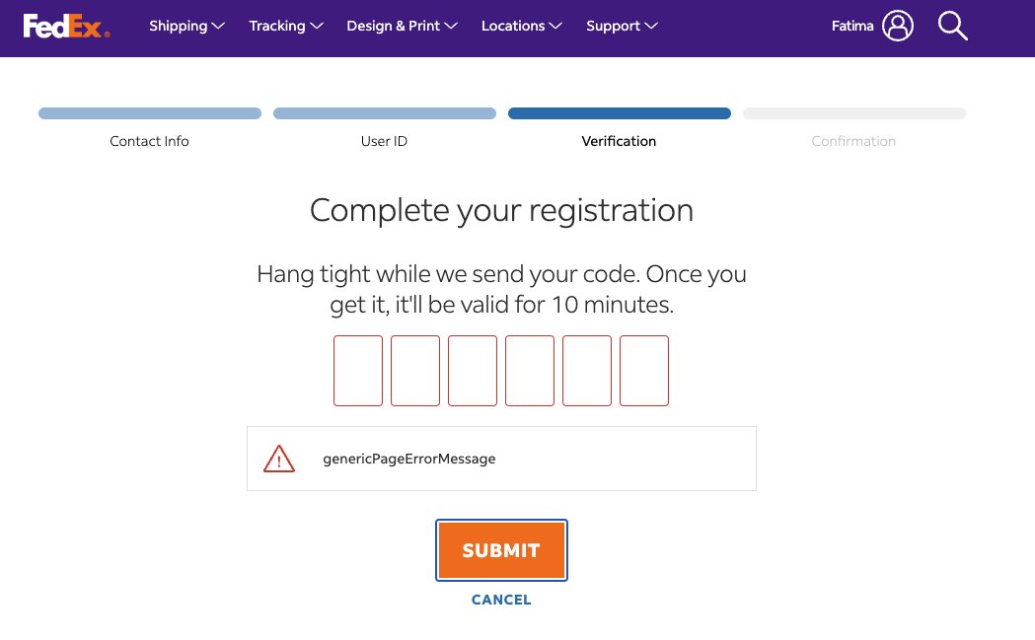
Task: Click the red warning triangle icon
Action: click(x=279, y=459)
